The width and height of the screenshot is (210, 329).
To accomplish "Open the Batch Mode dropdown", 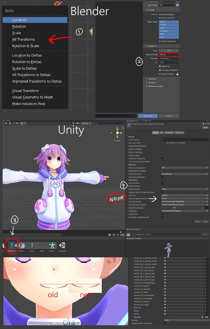I will (x=167, y=5).
